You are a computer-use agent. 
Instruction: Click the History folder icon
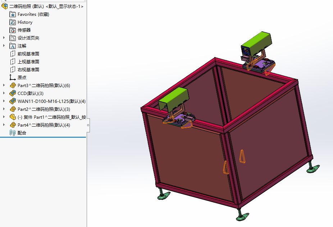click(x=13, y=22)
